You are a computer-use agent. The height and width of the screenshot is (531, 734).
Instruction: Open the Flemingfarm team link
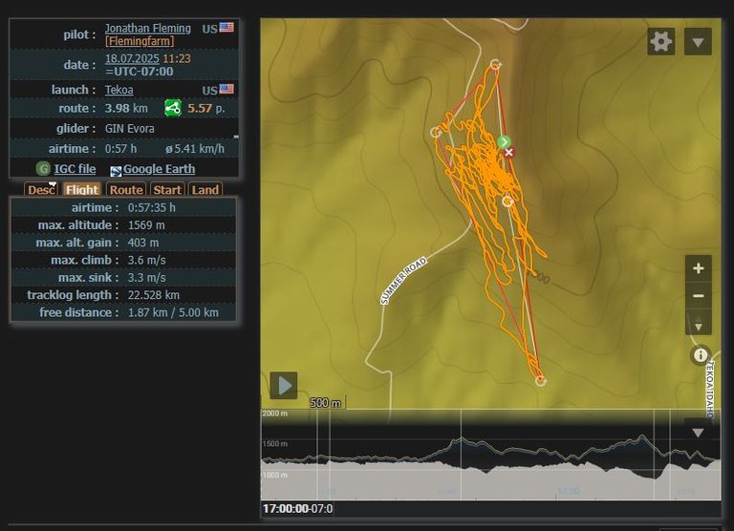pos(140,41)
